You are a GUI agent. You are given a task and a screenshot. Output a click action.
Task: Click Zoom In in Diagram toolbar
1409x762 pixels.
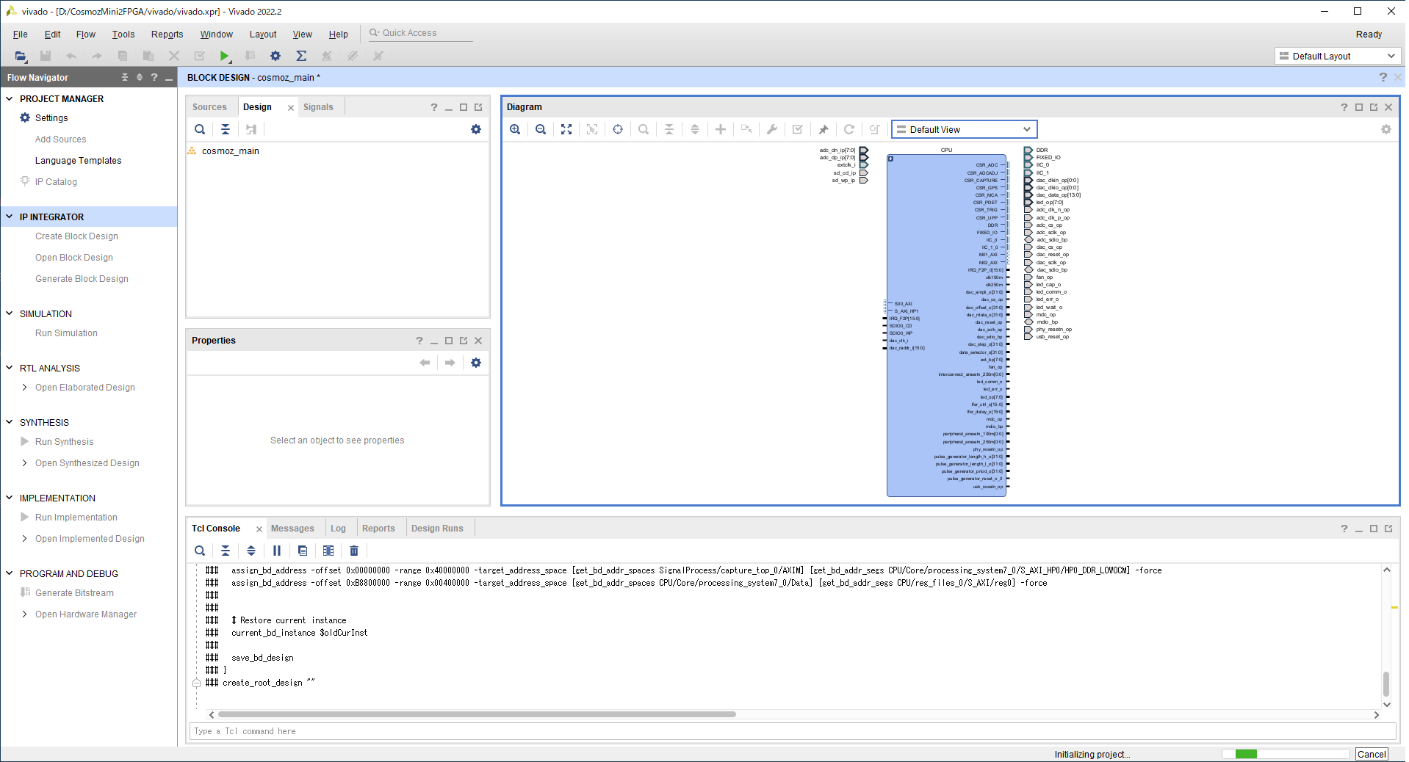(x=515, y=129)
